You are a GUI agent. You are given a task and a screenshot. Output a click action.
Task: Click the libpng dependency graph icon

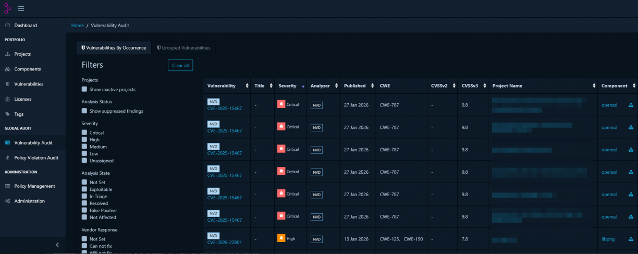point(631,238)
